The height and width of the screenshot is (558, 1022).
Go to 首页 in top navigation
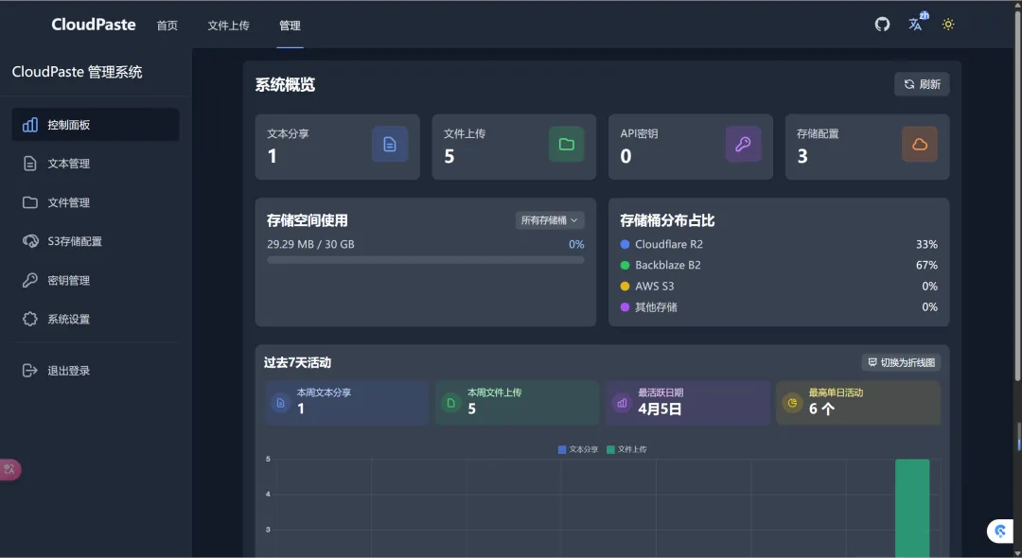pyautogui.click(x=167, y=26)
